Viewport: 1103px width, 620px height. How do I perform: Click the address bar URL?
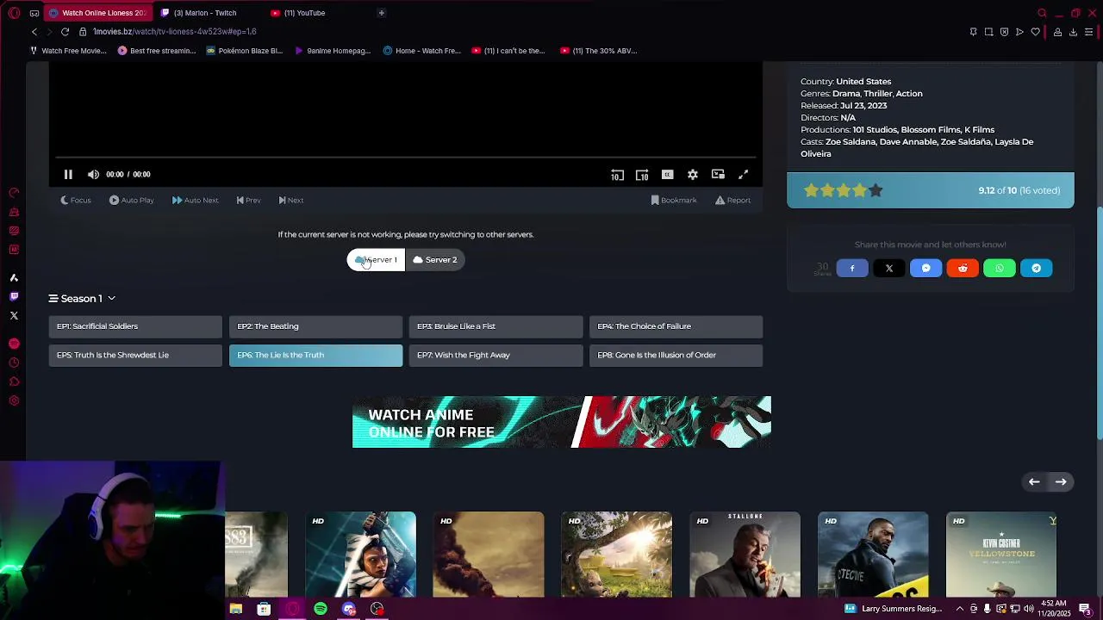click(175, 32)
